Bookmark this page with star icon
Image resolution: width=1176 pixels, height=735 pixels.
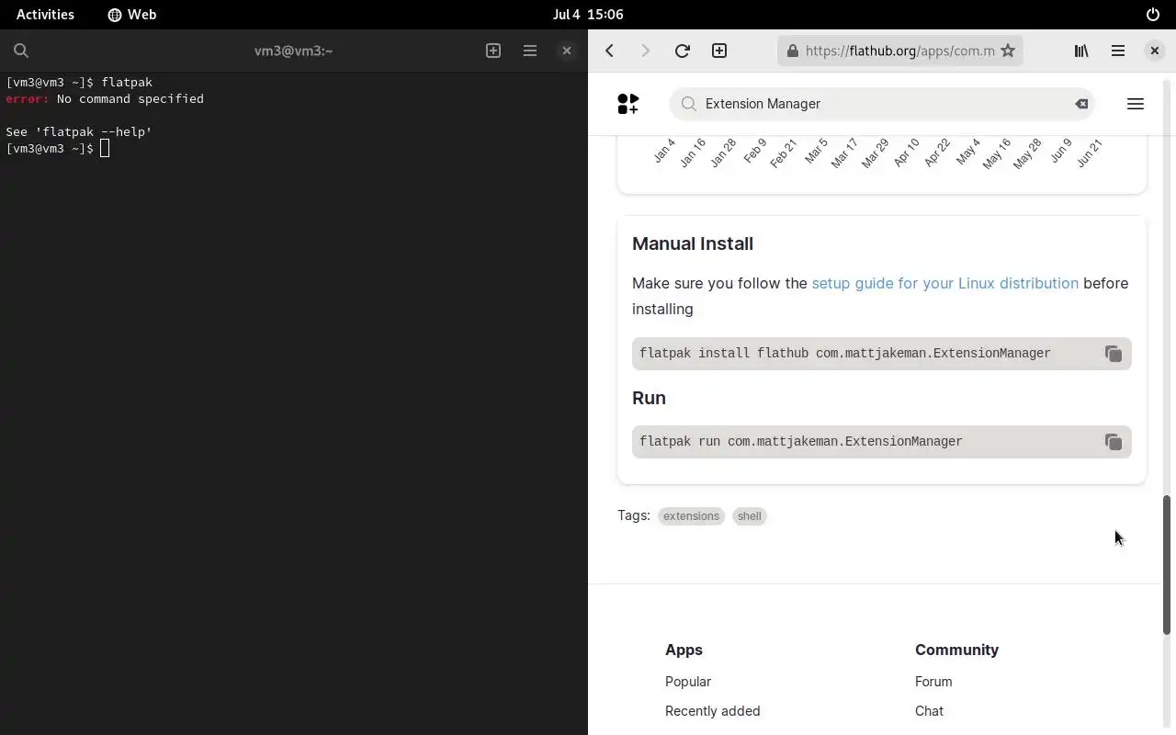pos(1008,51)
